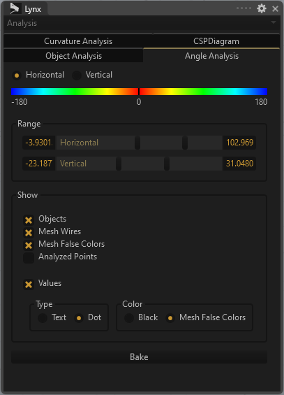The width and height of the screenshot is (284, 395).
Task: Select the Text type radio button
Action: pyautogui.click(x=43, y=318)
